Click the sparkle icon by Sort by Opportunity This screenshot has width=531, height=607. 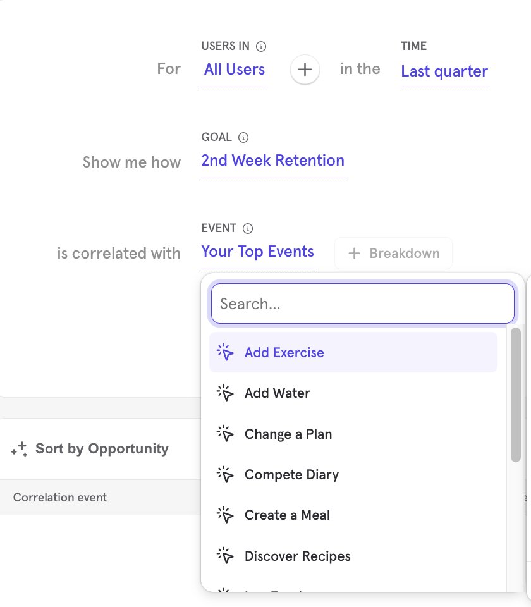click(19, 450)
